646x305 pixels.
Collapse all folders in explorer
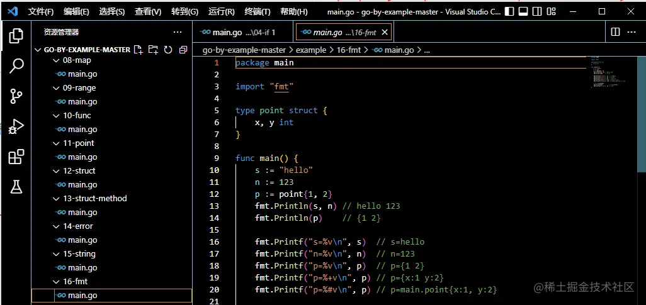(x=183, y=50)
